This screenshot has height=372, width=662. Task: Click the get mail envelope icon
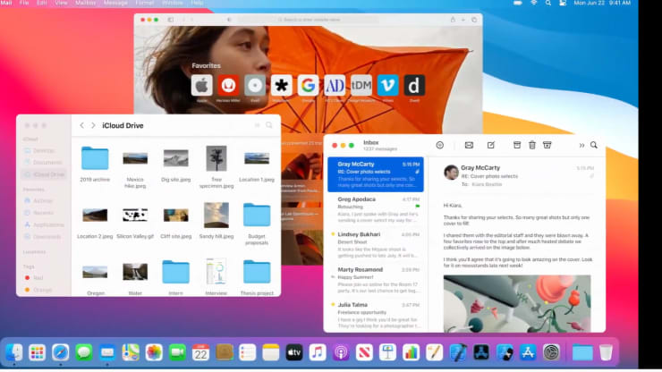[x=469, y=145]
